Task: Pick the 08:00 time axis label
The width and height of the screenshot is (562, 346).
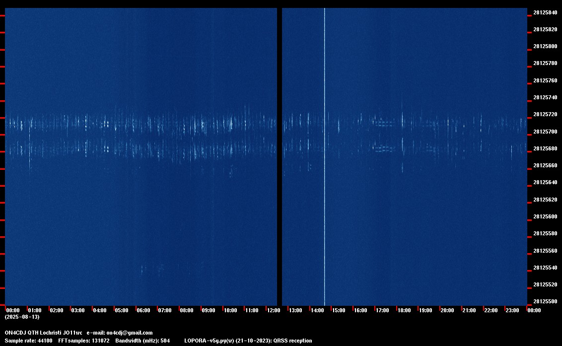Action: (187, 310)
